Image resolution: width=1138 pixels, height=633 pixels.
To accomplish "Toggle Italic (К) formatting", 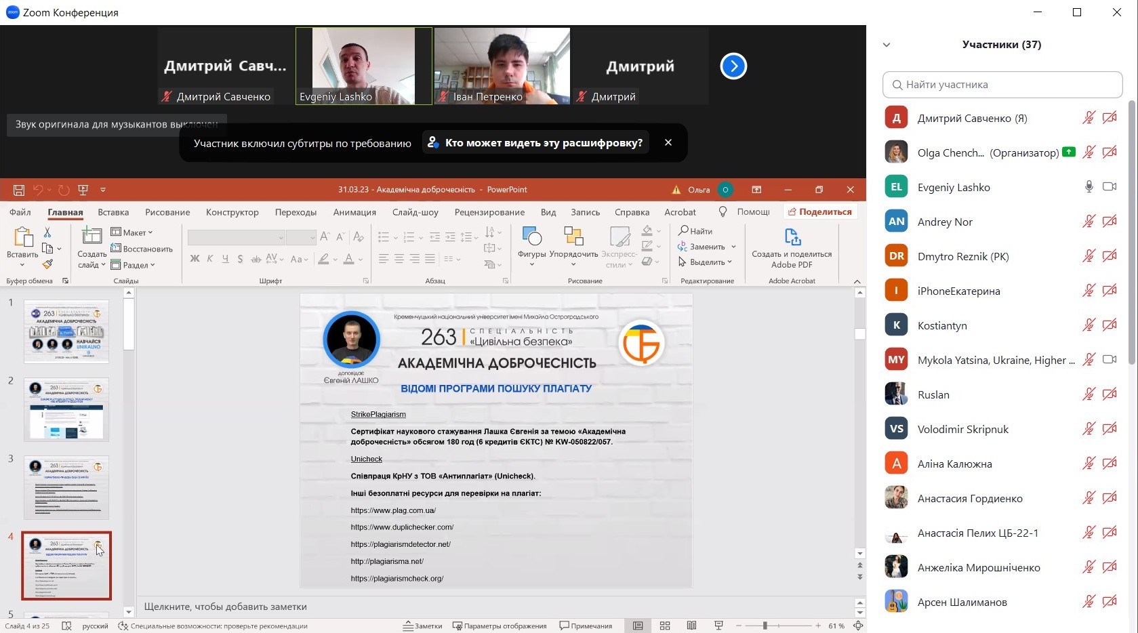I will [210, 259].
